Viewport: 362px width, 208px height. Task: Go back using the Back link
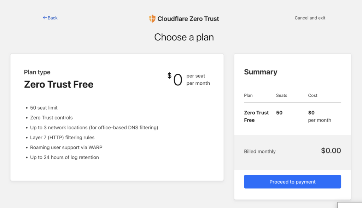(50, 18)
